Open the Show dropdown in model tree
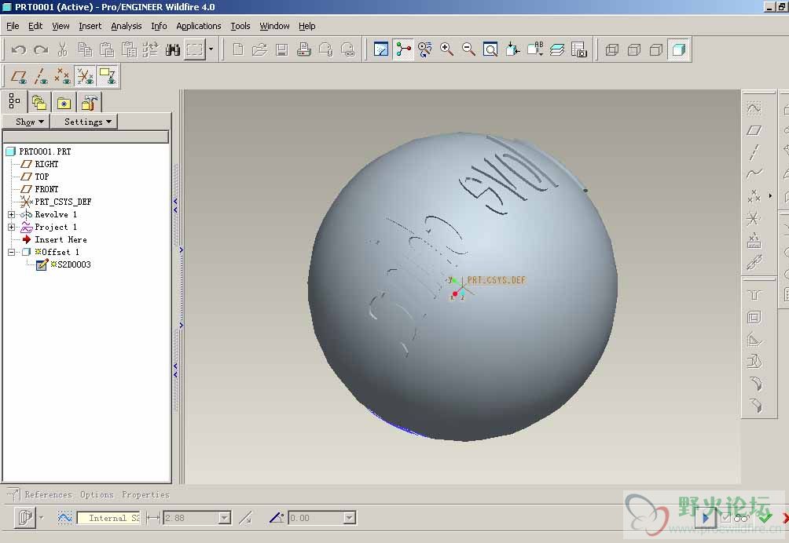 (x=26, y=122)
